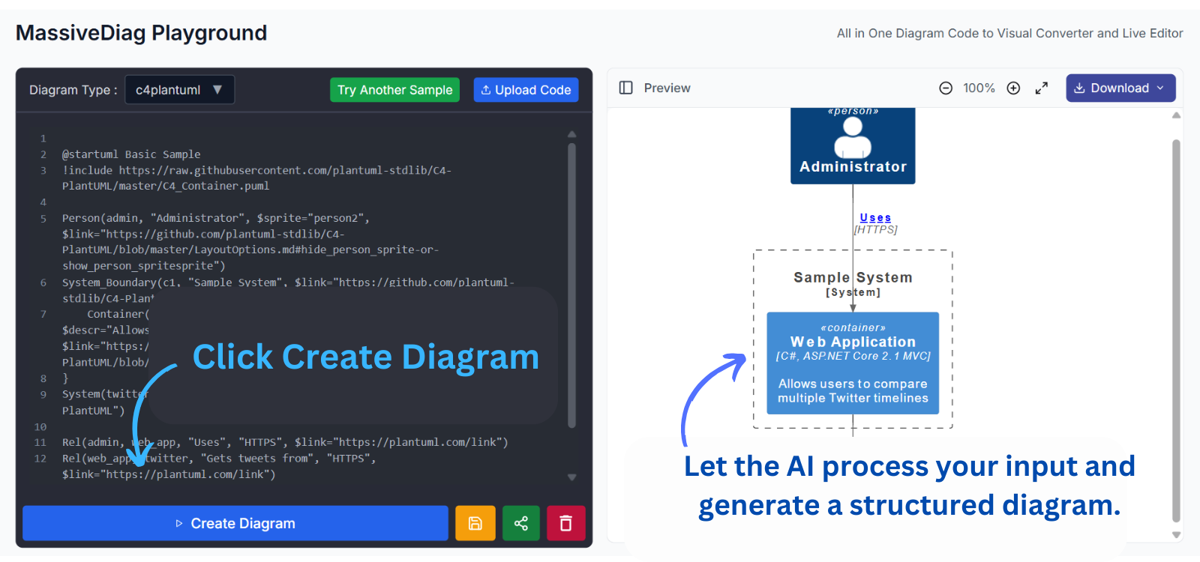Open fullscreen with the expand arrows icon
Screen dimensions: 1200x562
point(1042,88)
